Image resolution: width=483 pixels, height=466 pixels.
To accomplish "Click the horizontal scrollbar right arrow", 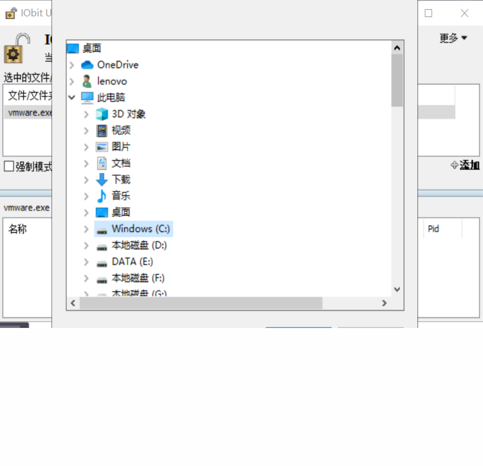I will pos(384,303).
